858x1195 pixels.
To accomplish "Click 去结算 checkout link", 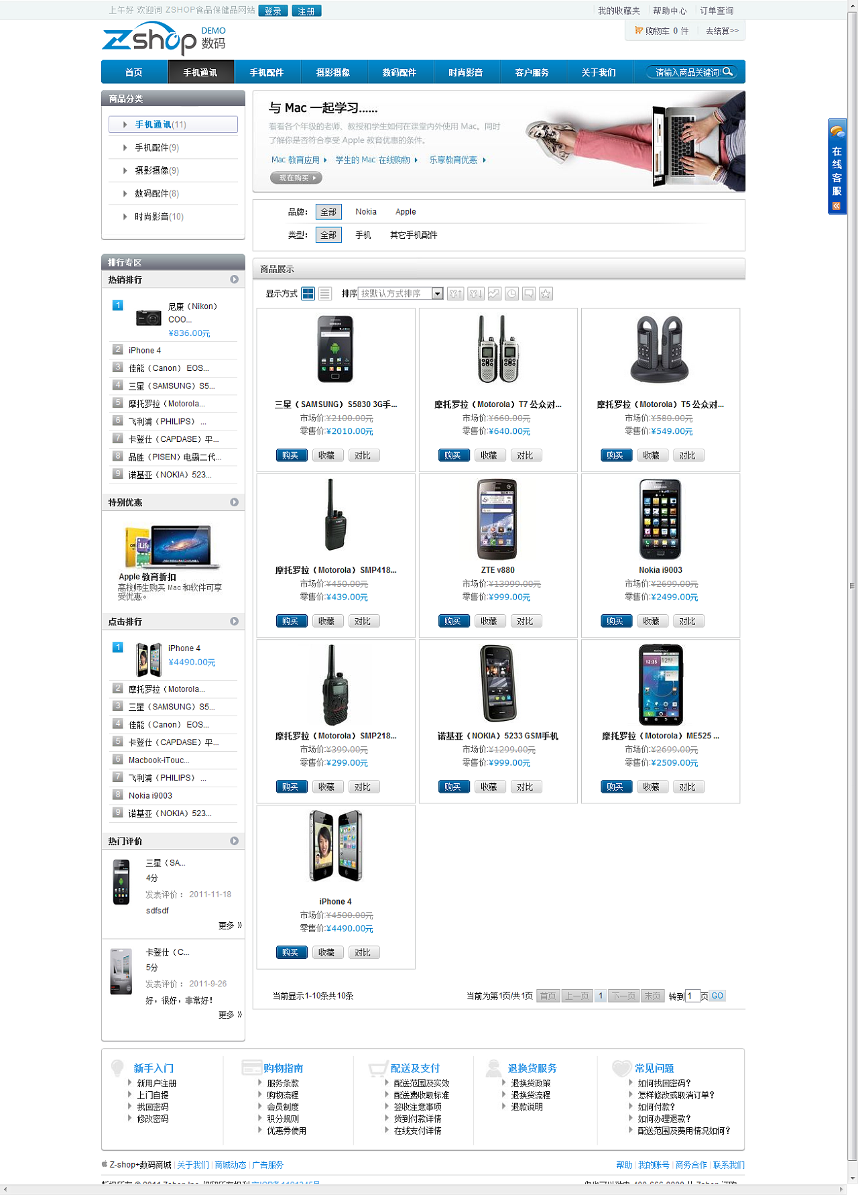I will [721, 31].
